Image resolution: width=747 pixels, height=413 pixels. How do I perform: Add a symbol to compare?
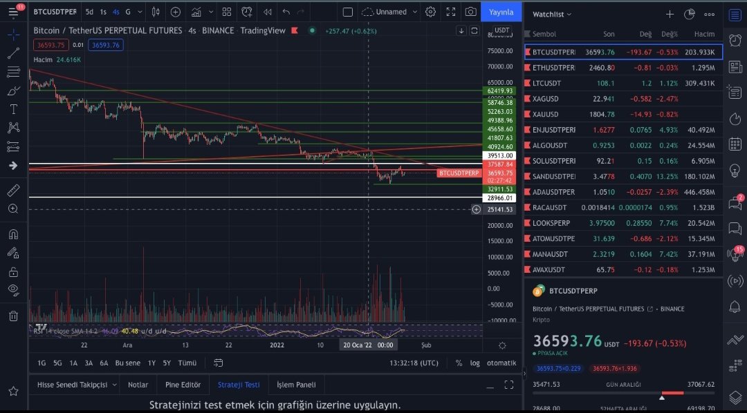coord(175,12)
